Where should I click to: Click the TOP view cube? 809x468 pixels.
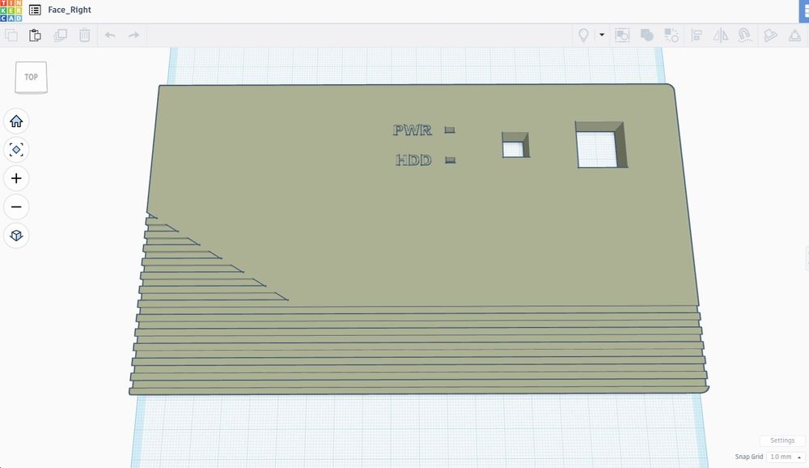(x=31, y=78)
